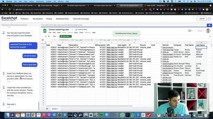The height and width of the screenshot is (119, 213).
Task: Open the App Store from the Dock
Action: pos(54,115)
